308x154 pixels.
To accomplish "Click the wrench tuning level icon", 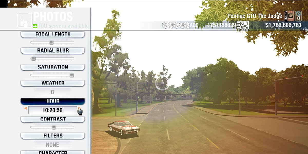I will (x=298, y=16).
